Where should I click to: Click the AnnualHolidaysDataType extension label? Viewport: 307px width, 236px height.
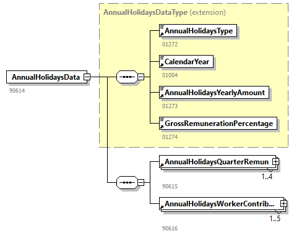click(x=165, y=12)
